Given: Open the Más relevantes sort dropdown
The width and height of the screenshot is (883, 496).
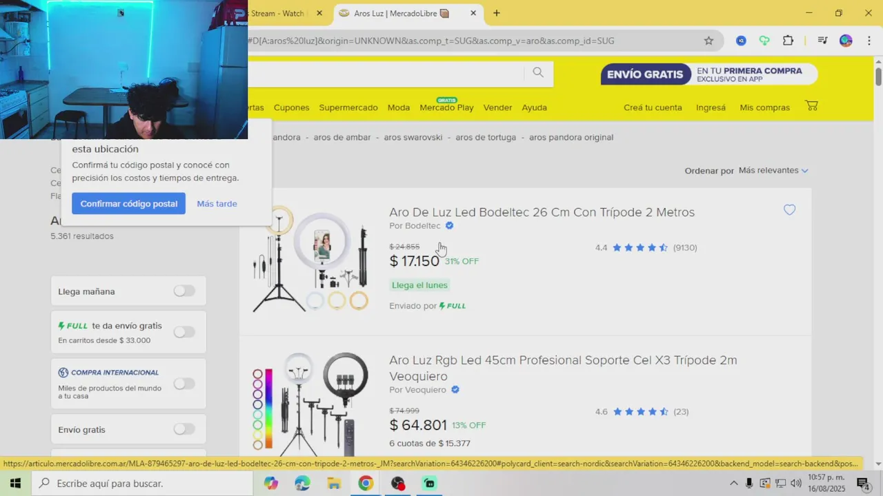Looking at the screenshot, I should (773, 170).
